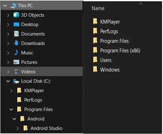Select the Windows folder in file list
Screen dimensions: 163x134
click(106, 70)
